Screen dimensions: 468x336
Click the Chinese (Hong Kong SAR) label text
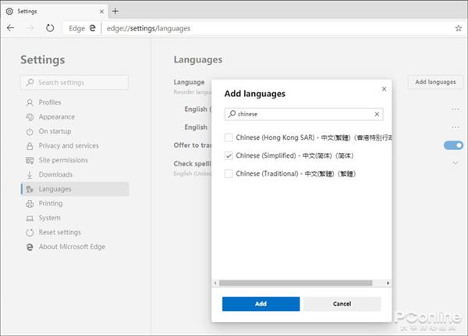tap(314, 138)
